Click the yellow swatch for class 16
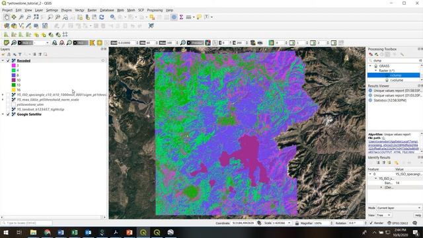Screen dimensions: 423x238 tap(13, 90)
